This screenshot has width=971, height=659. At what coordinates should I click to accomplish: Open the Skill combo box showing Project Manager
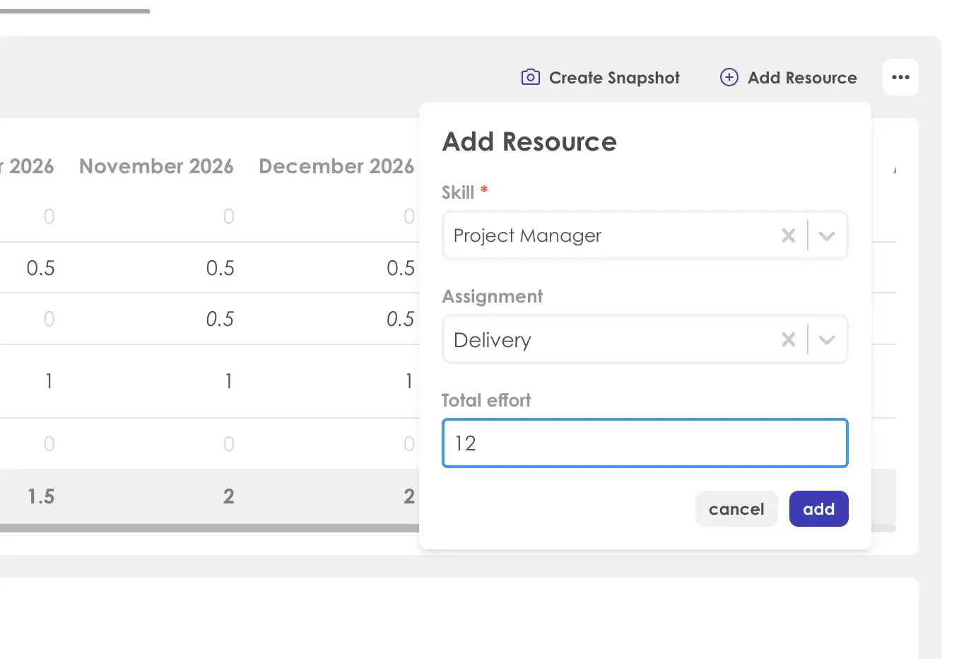[645, 235]
